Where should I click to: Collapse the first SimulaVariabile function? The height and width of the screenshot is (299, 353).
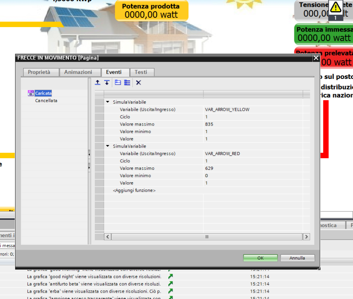[108, 102]
